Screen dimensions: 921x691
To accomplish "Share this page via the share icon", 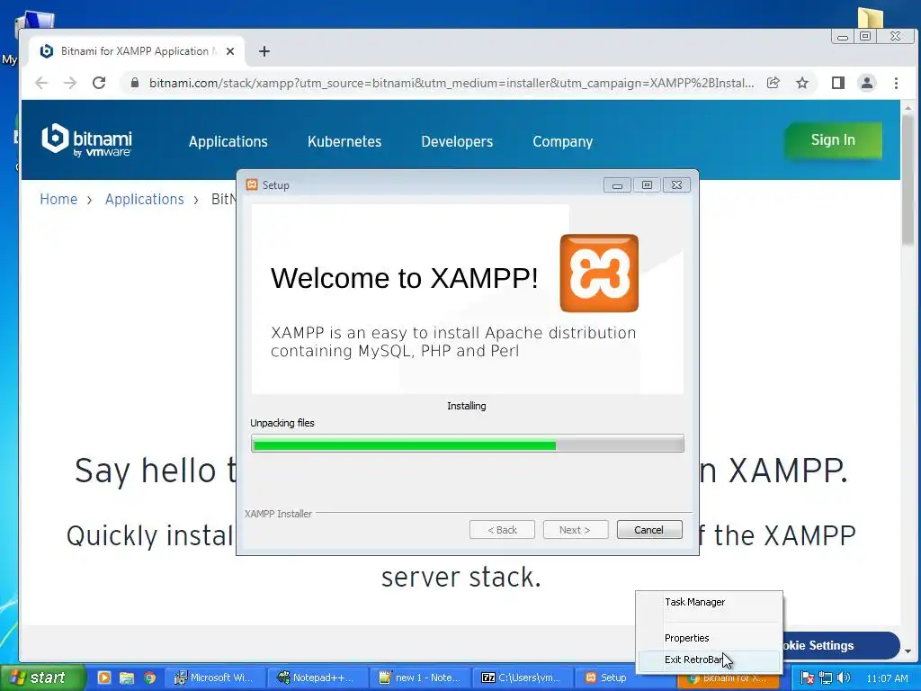I will pos(773,83).
